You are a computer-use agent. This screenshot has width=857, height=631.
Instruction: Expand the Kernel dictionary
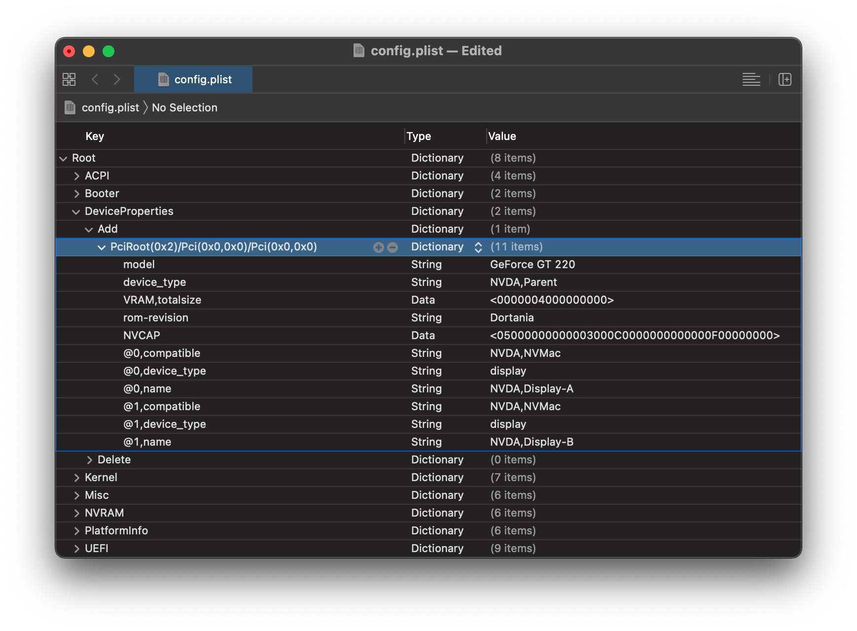point(76,478)
